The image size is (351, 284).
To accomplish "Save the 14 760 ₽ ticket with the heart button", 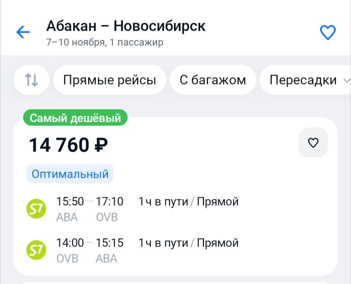I will 313,142.
